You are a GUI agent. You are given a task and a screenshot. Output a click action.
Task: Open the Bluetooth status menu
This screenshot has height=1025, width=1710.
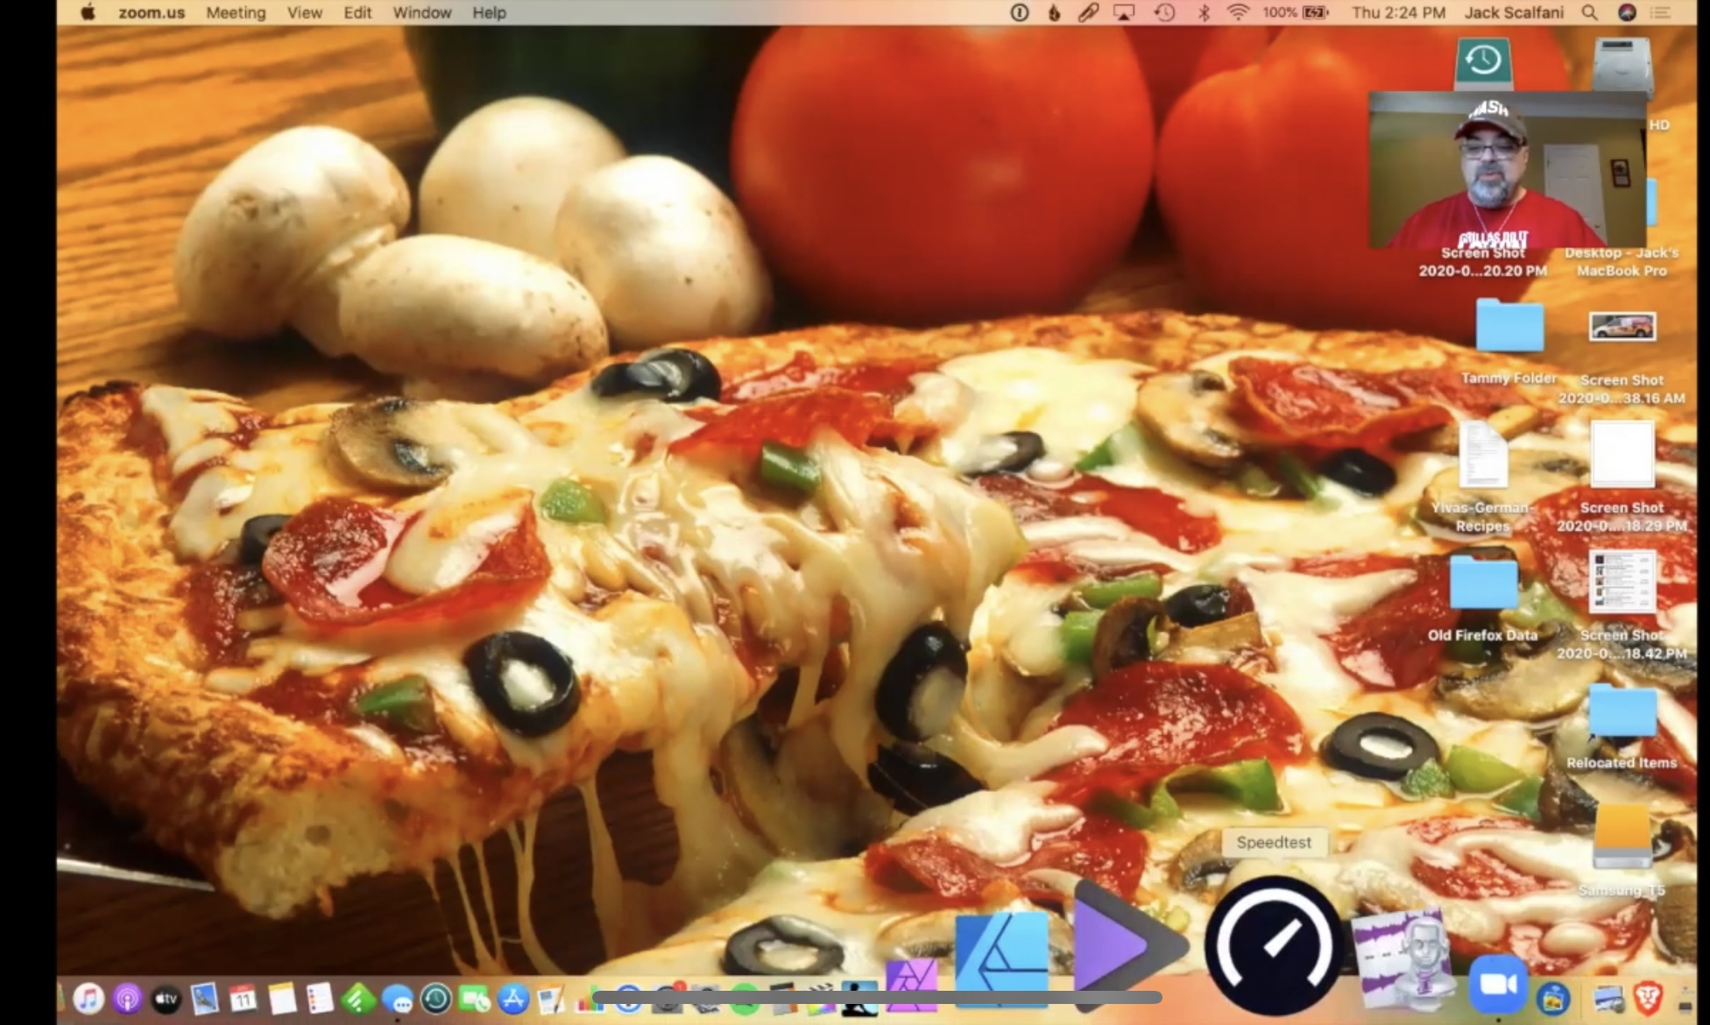pyautogui.click(x=1204, y=12)
